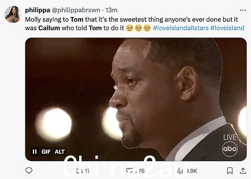Open the #loveisland hashtag link
251x179 pixels.
[x=227, y=28]
